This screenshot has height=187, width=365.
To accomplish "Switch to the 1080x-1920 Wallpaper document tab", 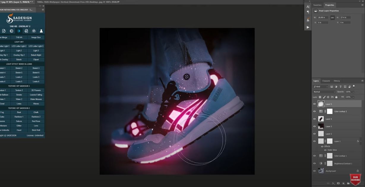I will (77, 2).
